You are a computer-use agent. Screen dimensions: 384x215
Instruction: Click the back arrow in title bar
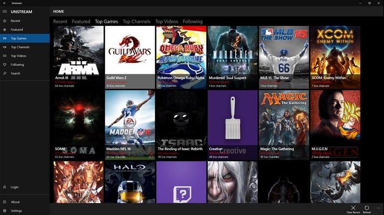point(4,3)
